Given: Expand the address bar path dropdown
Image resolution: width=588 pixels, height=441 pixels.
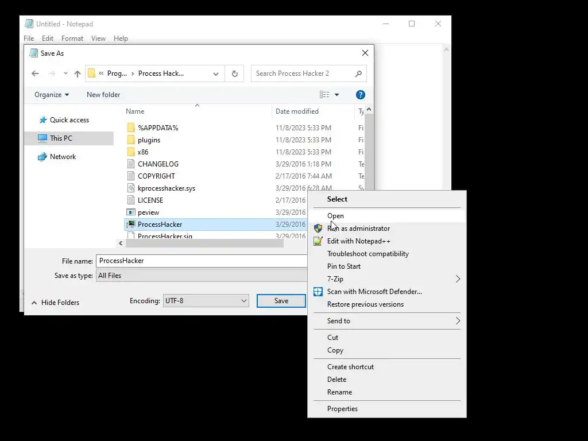Looking at the screenshot, I should click(216, 74).
